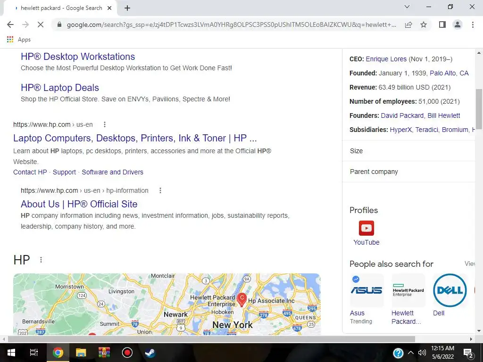Open the notification center icon
Viewport: 483px width, 362px height.
tap(468, 353)
